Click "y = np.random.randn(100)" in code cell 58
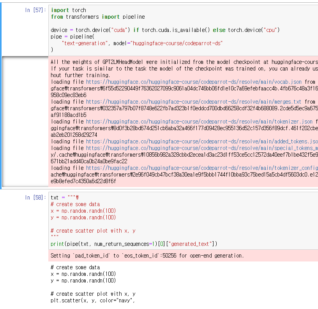 point(83,217)
